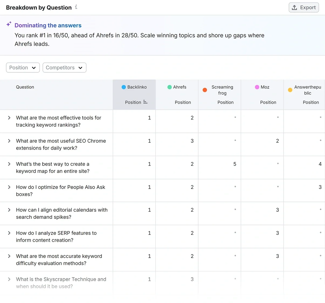Expand the People Also Ask optimization row
325x303 pixels.
9,187
